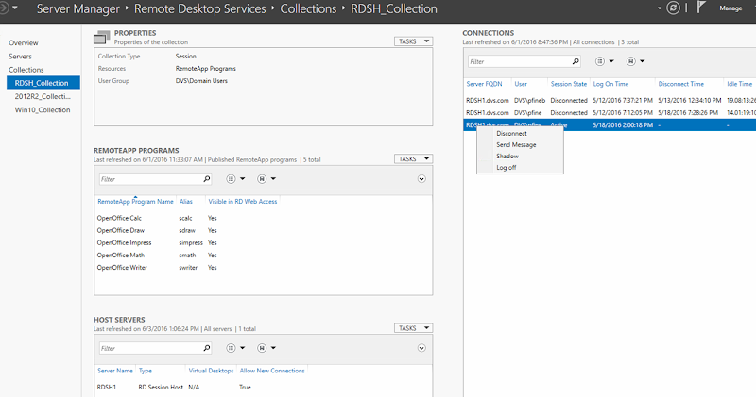The height and width of the screenshot is (397, 756).
Task: Open Connections saved queries icon
Action: tap(630, 61)
